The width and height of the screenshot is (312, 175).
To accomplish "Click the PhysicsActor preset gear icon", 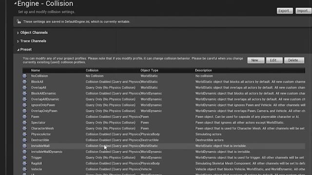I will (24, 134).
